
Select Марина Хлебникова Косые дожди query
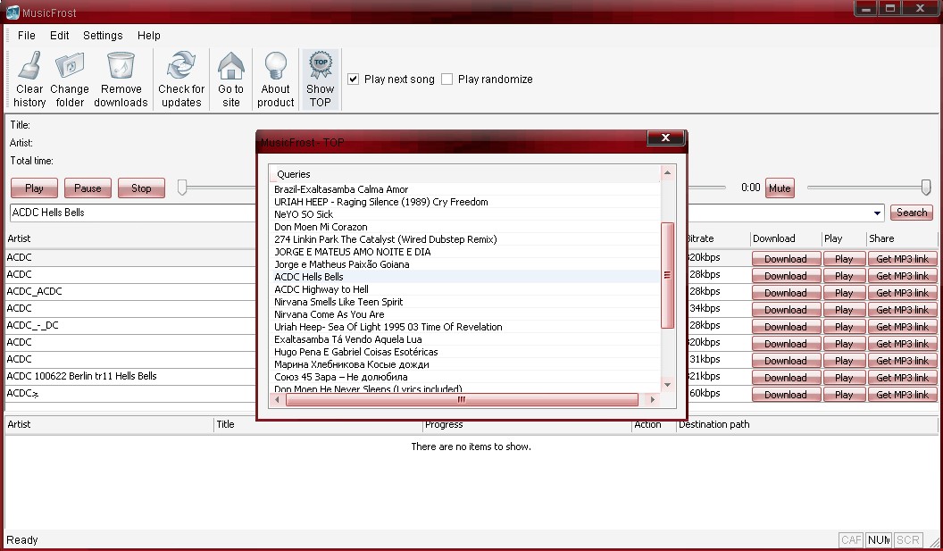[x=351, y=364]
